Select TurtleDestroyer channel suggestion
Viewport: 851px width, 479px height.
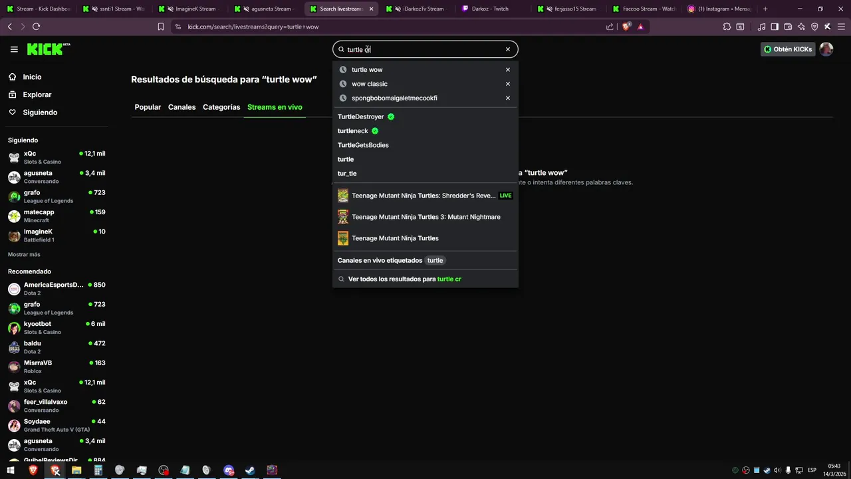pyautogui.click(x=425, y=116)
